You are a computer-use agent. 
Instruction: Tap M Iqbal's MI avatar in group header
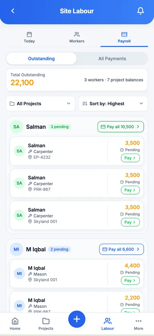(16, 249)
